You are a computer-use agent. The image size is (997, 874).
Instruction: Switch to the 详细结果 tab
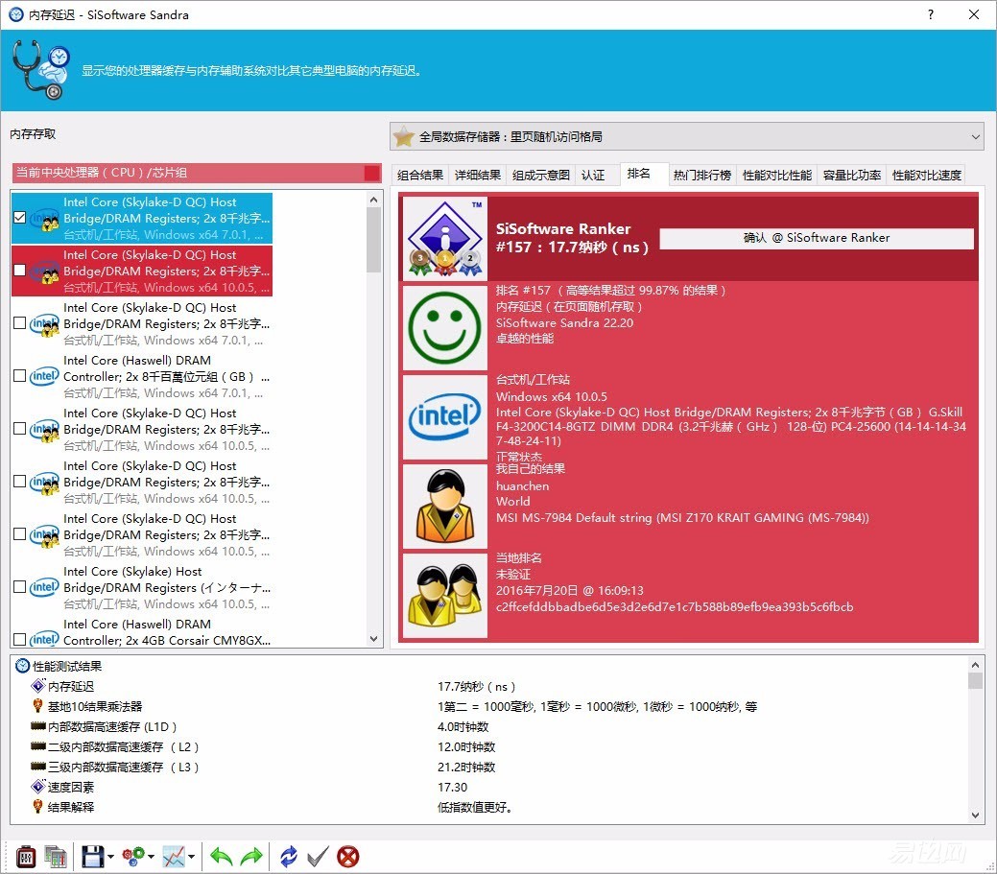point(478,175)
